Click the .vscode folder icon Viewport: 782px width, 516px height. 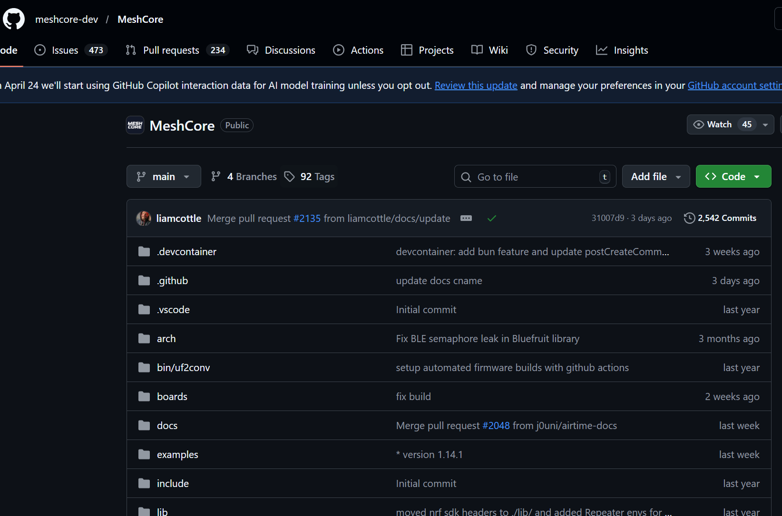(x=144, y=309)
